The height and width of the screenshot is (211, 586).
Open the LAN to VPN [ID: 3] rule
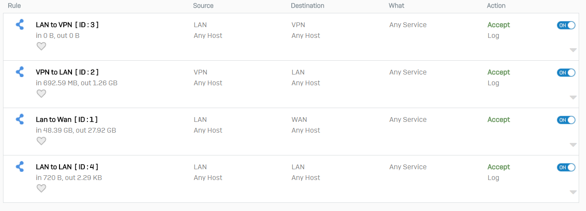click(67, 25)
